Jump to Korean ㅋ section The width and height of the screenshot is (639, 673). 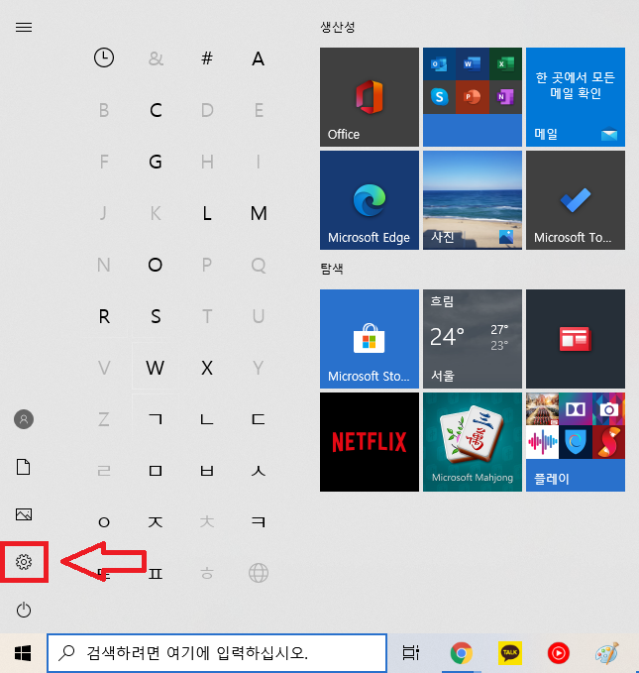(x=259, y=522)
